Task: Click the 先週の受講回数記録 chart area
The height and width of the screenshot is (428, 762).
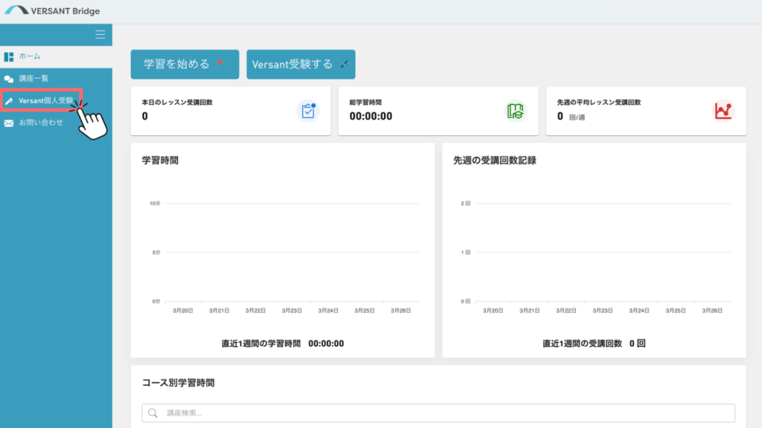Action: (594, 253)
